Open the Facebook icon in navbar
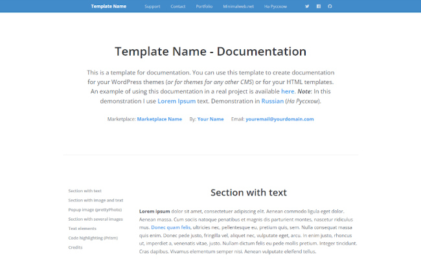Viewport: 421px width, 259px height. (319, 6)
